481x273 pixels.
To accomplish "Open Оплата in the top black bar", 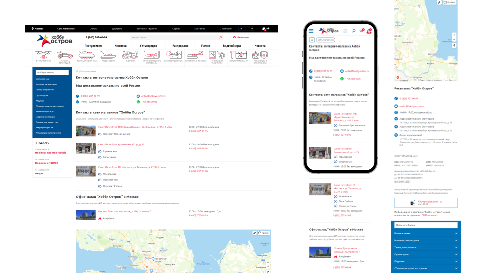I will coord(93,29).
